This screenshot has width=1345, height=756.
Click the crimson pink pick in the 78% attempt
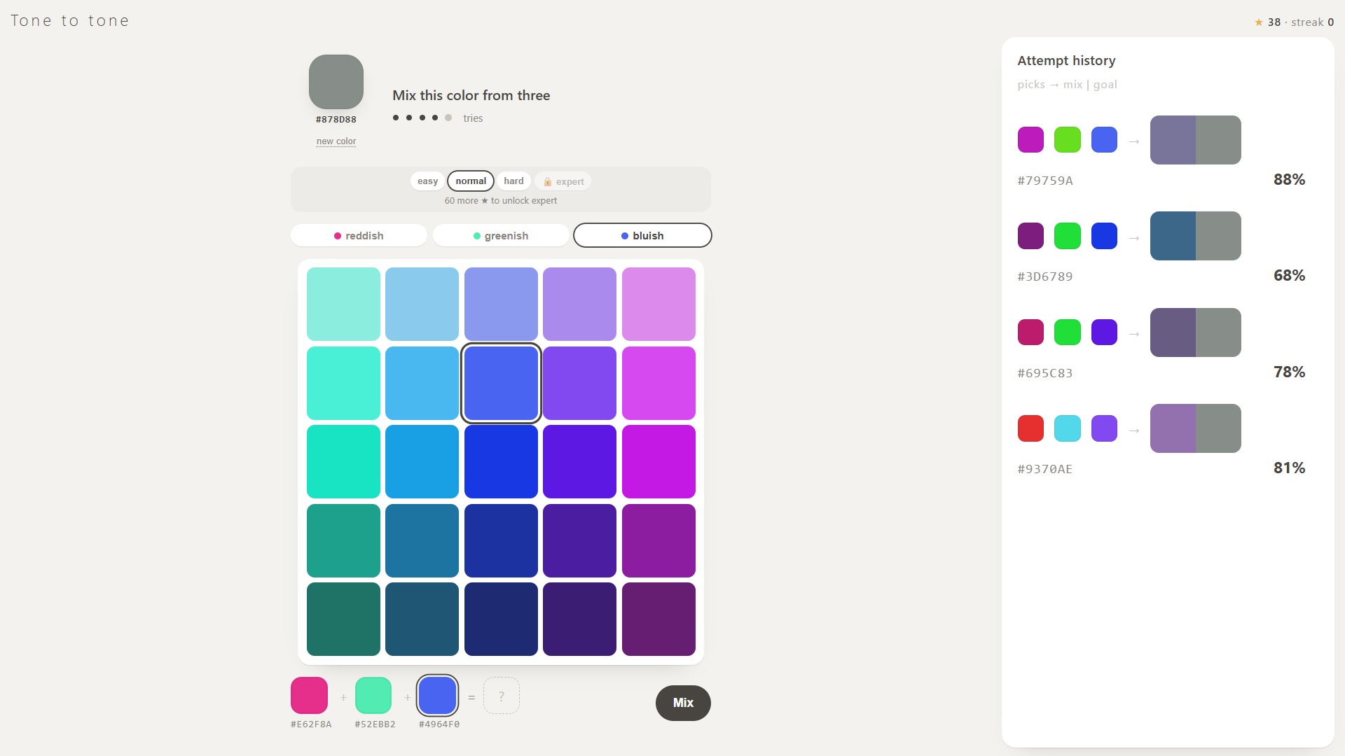point(1030,332)
